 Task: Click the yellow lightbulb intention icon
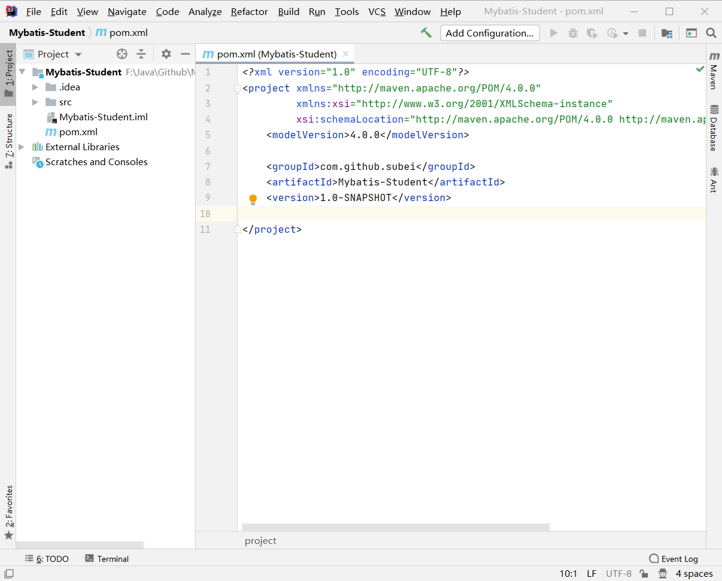pos(253,199)
